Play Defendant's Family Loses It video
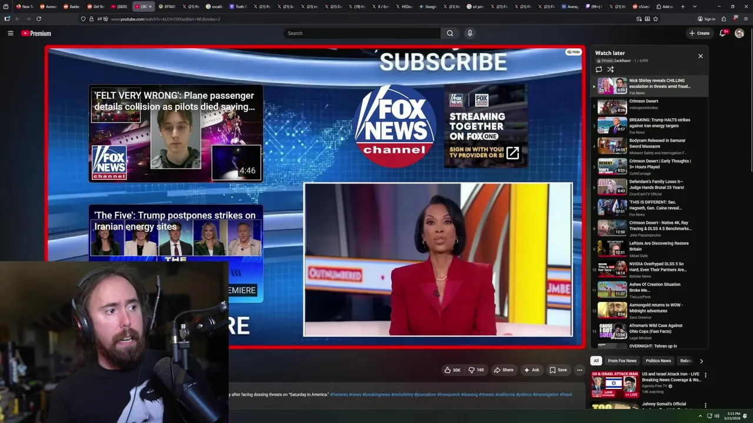Image resolution: width=753 pixels, height=423 pixels. click(649, 187)
